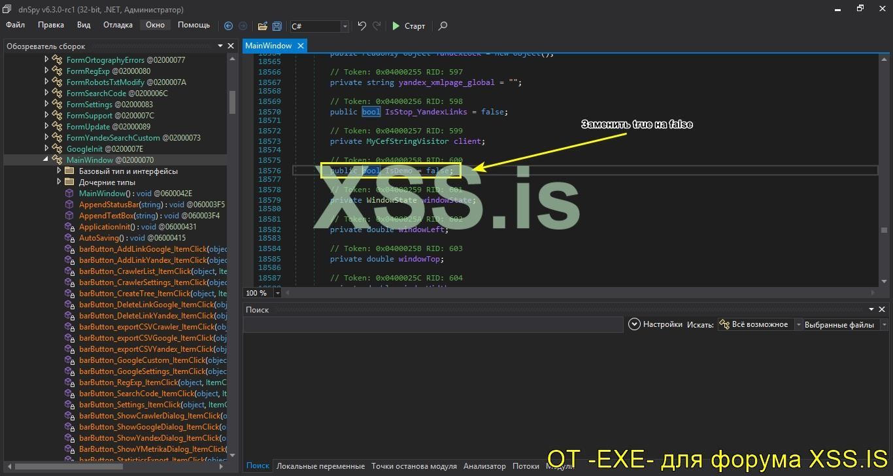Click folder icon of Дочерние типы

(69, 182)
